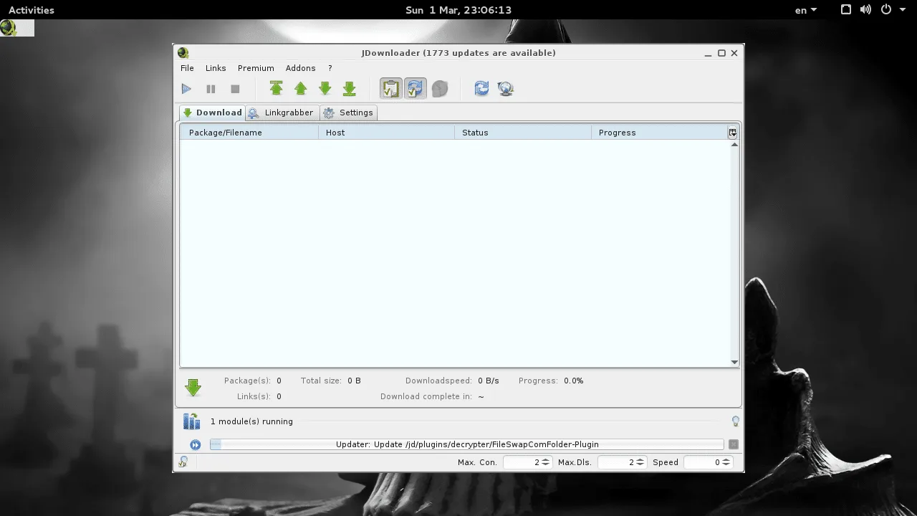Stop downloads with the stop icon
Image resolution: width=917 pixels, height=516 pixels.
click(x=235, y=89)
